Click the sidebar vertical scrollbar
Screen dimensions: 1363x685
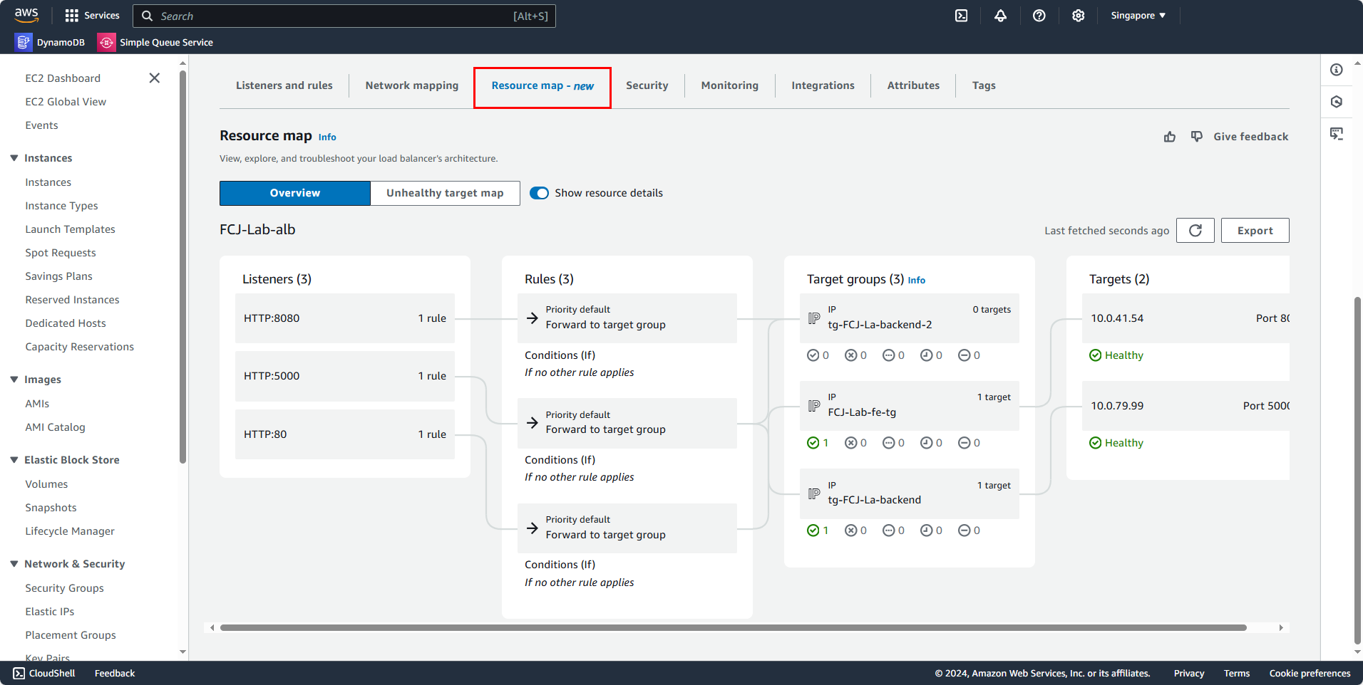[x=182, y=267]
